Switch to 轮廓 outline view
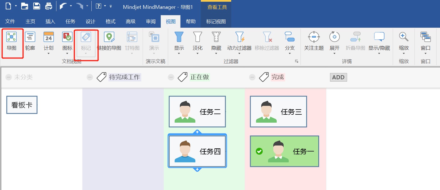This screenshot has width=440, height=190. (30, 41)
